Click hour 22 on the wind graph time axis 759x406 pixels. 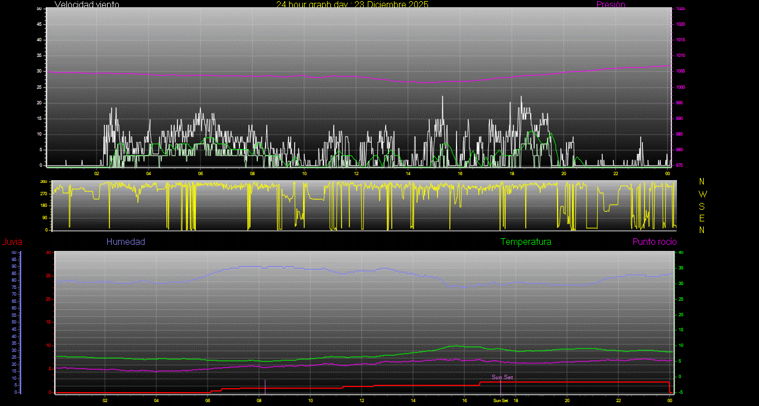click(615, 173)
